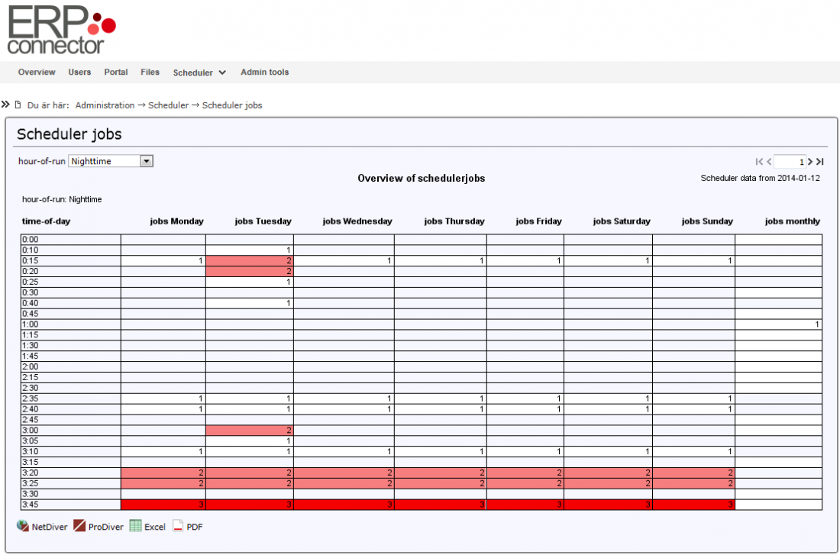Follow the Administration breadcrumb link
The height and width of the screenshot is (555, 840).
105,105
